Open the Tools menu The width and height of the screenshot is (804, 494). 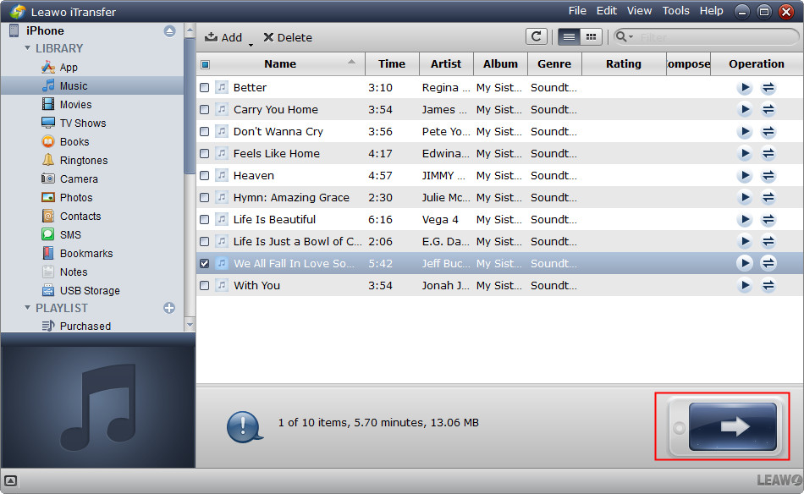[x=675, y=11]
